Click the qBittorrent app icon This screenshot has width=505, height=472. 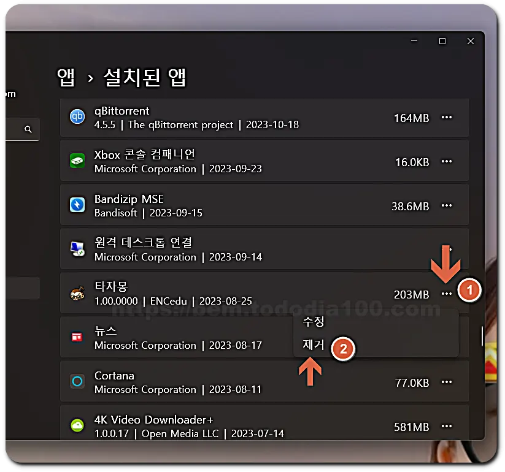77,118
